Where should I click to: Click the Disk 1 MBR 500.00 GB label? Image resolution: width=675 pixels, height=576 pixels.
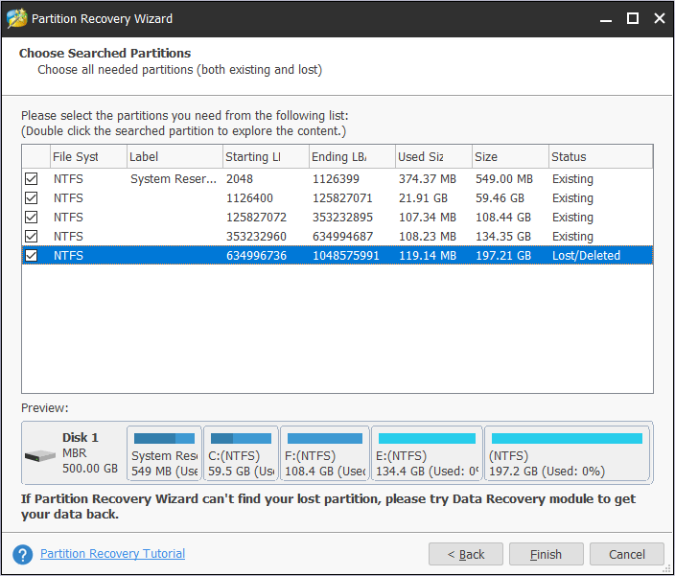point(89,453)
